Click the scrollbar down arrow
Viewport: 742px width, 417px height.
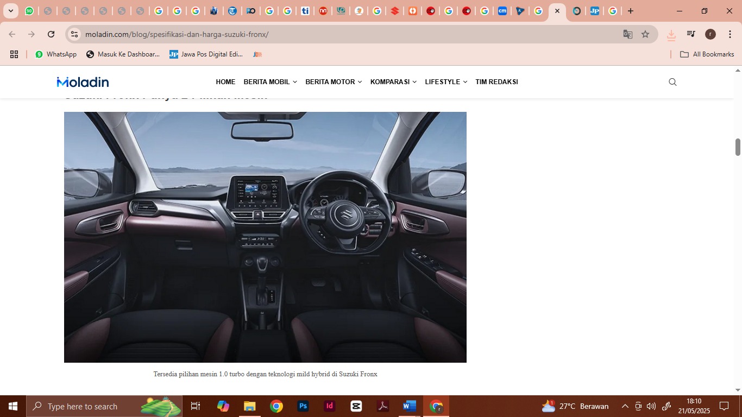[x=738, y=390]
